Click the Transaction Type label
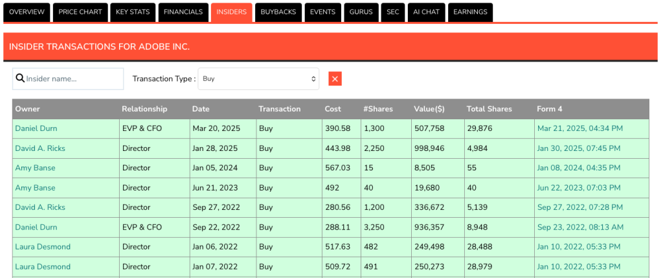The height and width of the screenshot is (278, 663). [x=164, y=78]
